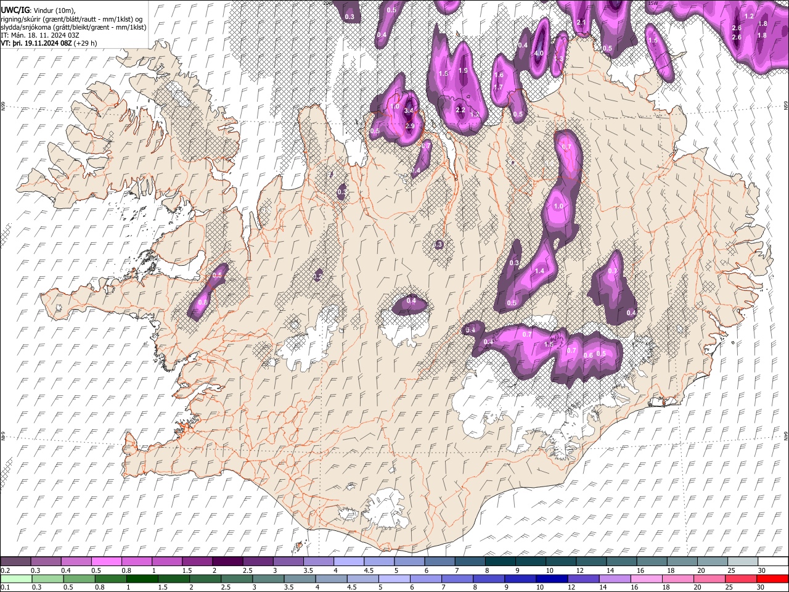
Task: Select the dark teal 8–9 swatch, upper scale
Action: point(500,562)
